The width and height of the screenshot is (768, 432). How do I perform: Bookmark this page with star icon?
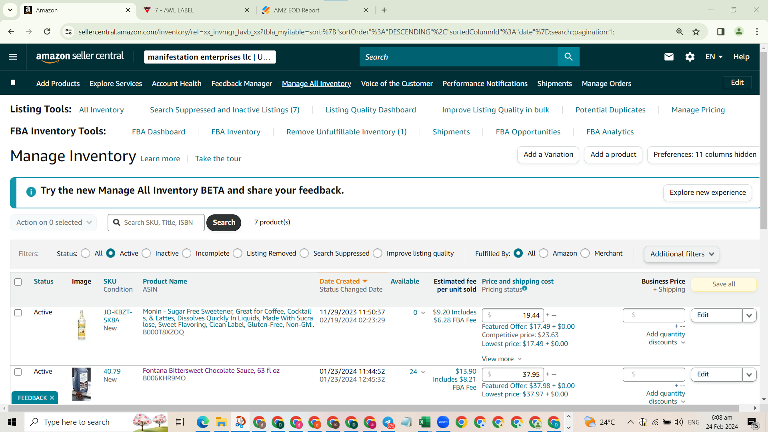696,32
